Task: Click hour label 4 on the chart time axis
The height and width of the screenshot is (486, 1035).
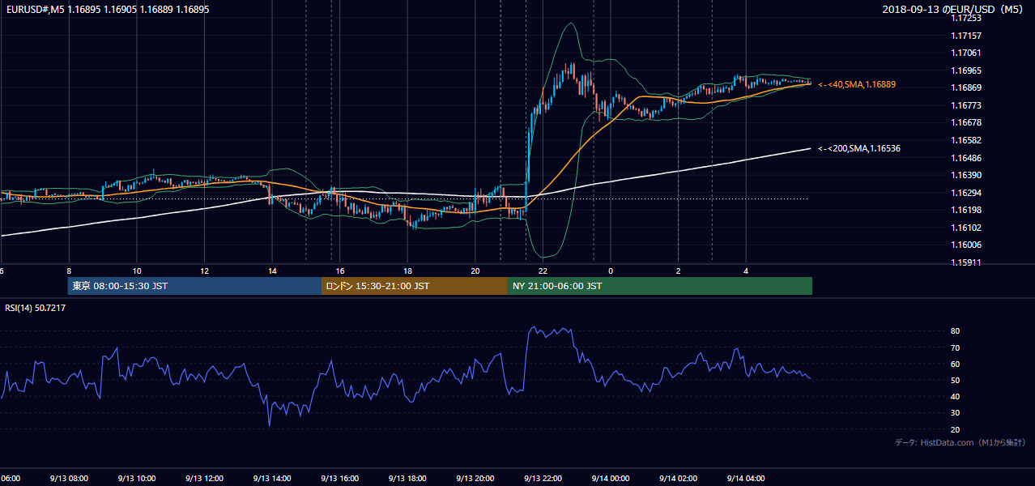Action: click(x=746, y=271)
